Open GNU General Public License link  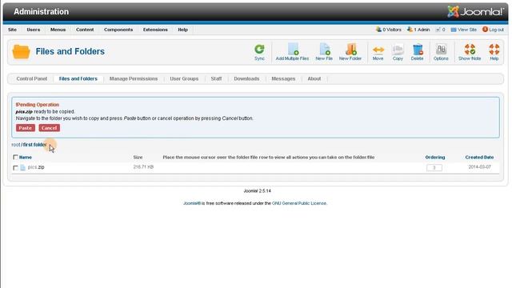point(299,203)
